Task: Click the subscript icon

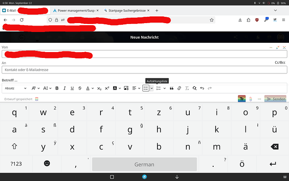Action: 99,88
